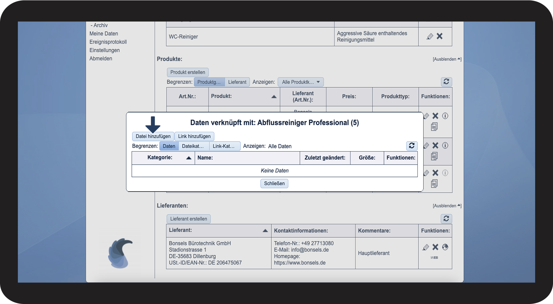Open the web globe icon for Bonsels Bürotechnik
This screenshot has width=553, height=304.
pyautogui.click(x=445, y=247)
